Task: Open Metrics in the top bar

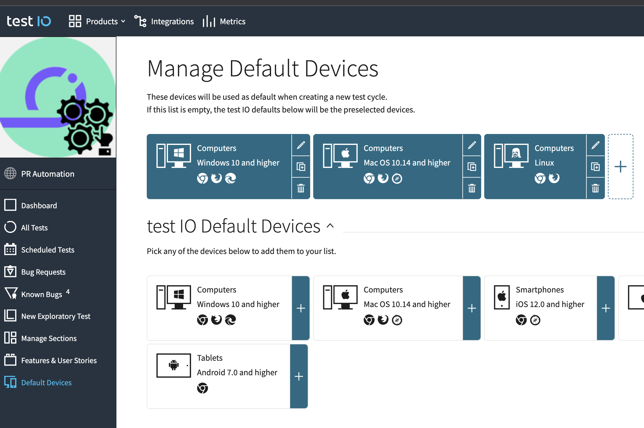Action: click(224, 21)
